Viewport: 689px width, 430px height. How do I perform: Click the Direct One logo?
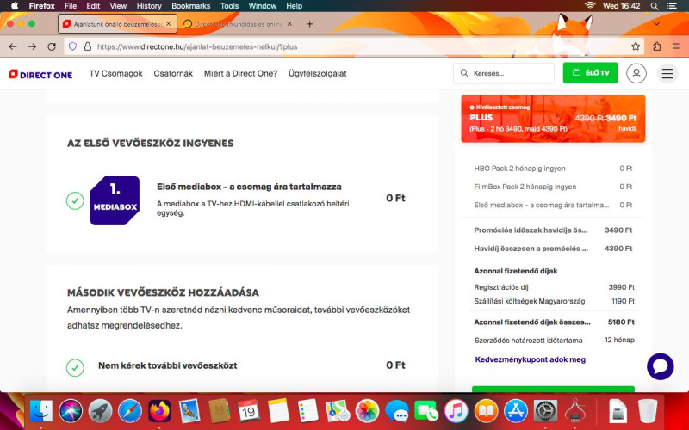[40, 74]
